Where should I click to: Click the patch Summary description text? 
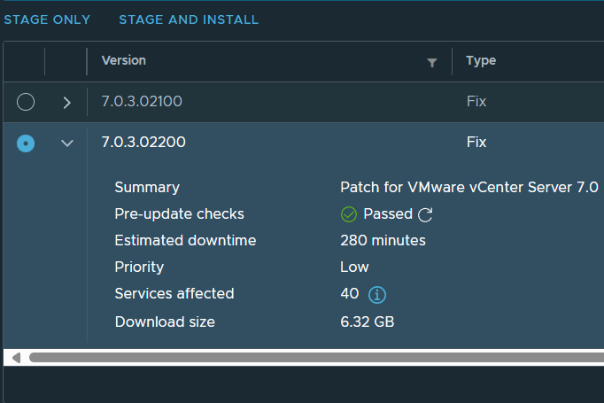point(469,188)
